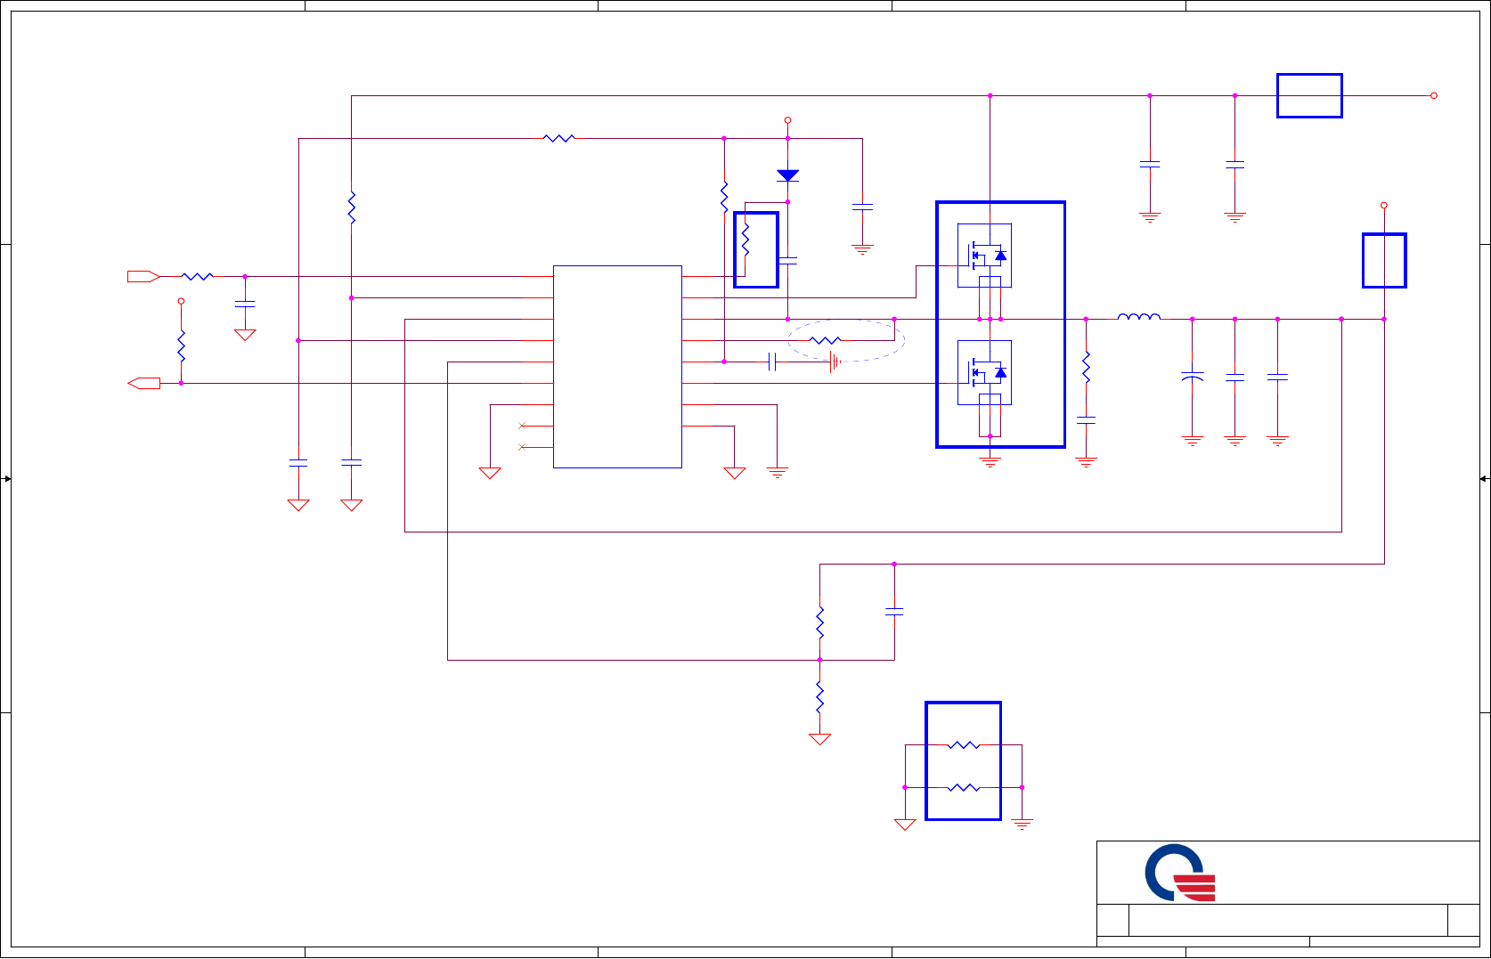Click the power terminal above the output node
Viewport: 1491px width, 959px height.
[x=1384, y=205]
